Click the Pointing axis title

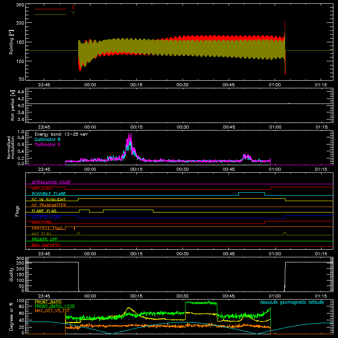point(11,42)
